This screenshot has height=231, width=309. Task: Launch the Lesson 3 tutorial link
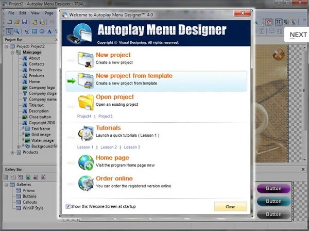coord(132,147)
